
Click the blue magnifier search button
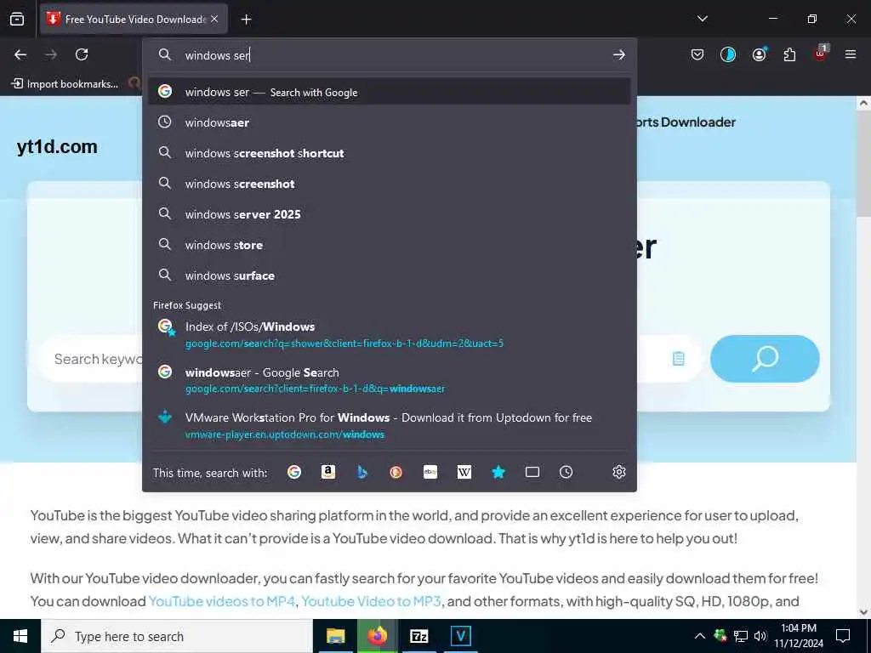pyautogui.click(x=765, y=359)
